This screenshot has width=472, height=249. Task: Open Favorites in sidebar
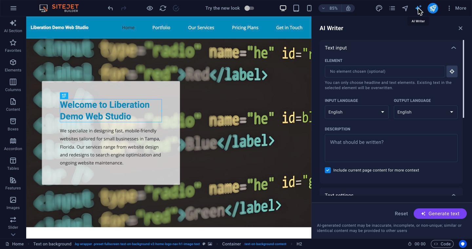[13, 46]
